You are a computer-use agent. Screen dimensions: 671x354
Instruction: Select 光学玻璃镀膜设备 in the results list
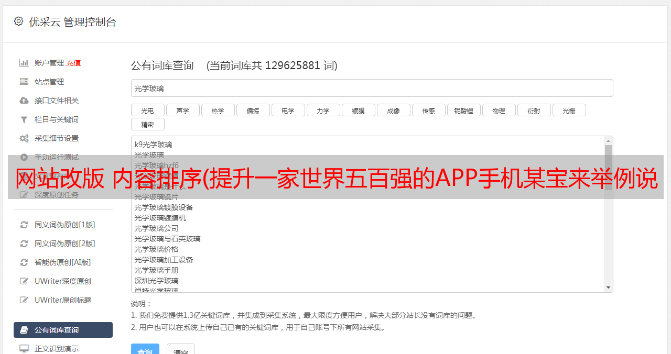[164, 207]
